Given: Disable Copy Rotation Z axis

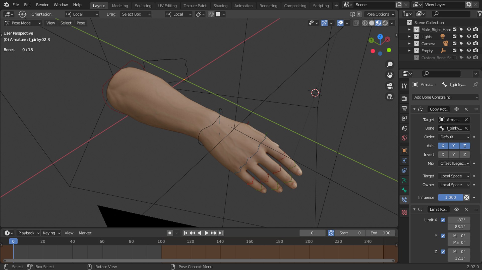Looking at the screenshot, I should [x=464, y=146].
